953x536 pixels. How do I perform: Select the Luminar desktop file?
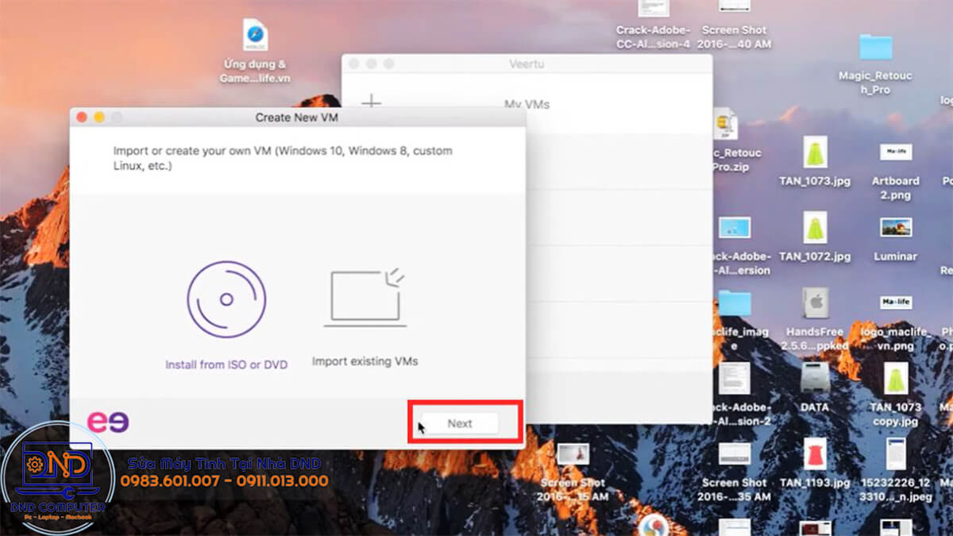[x=896, y=227]
